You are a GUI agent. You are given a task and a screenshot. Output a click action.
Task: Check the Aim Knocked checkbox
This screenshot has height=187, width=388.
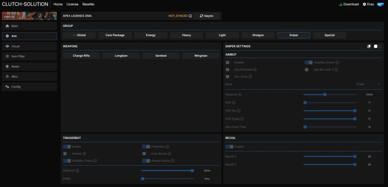227,69
